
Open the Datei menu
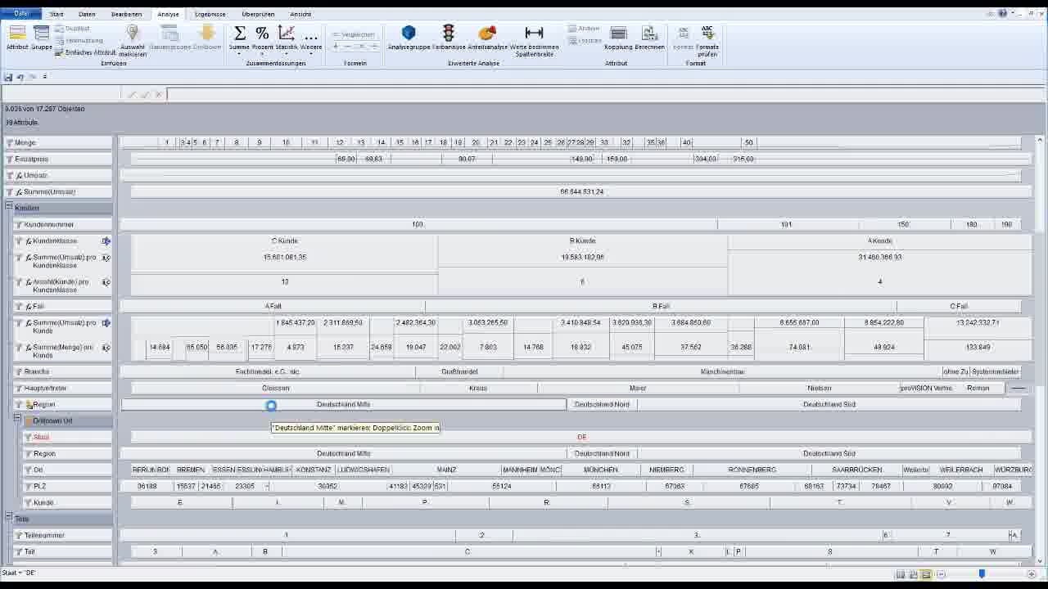tap(22, 14)
